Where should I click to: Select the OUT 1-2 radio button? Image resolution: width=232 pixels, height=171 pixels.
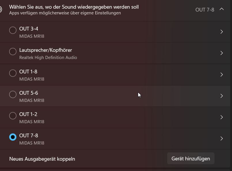click(x=13, y=116)
